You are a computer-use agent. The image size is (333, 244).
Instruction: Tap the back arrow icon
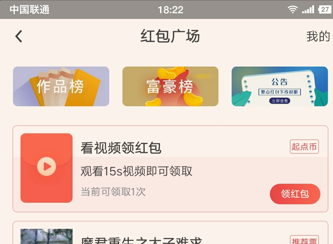click(19, 36)
